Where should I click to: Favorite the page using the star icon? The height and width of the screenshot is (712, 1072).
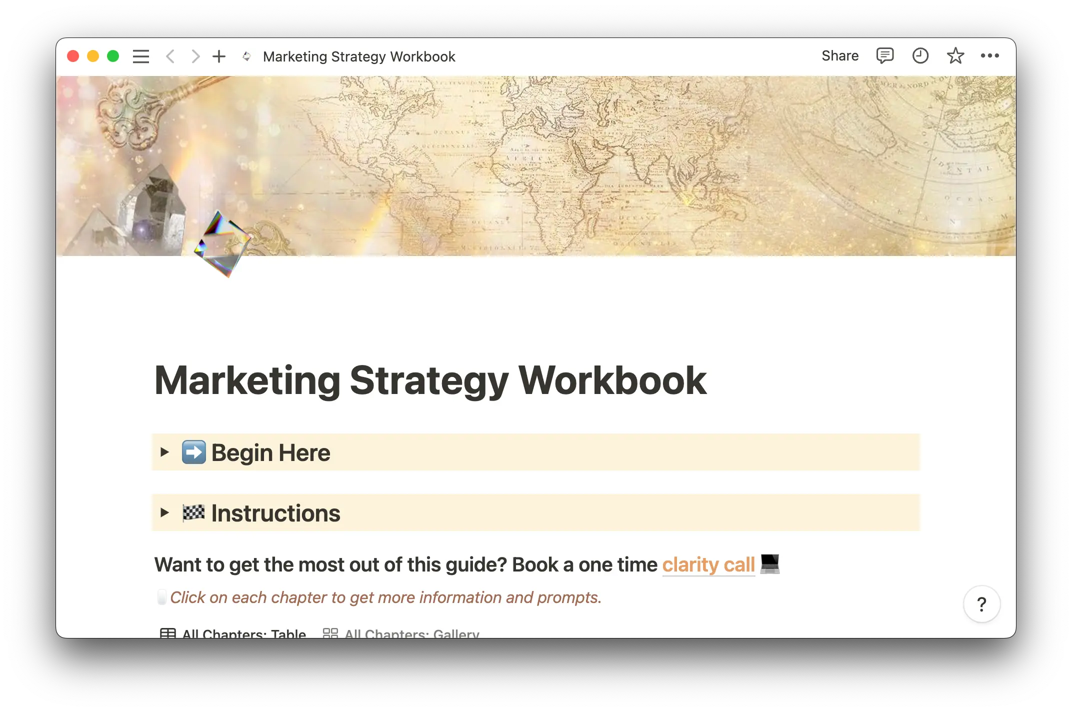(955, 55)
